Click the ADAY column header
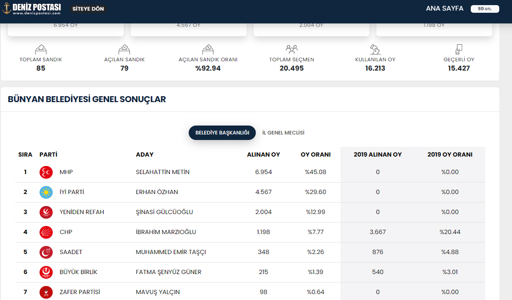The image size is (512, 300). (x=145, y=154)
